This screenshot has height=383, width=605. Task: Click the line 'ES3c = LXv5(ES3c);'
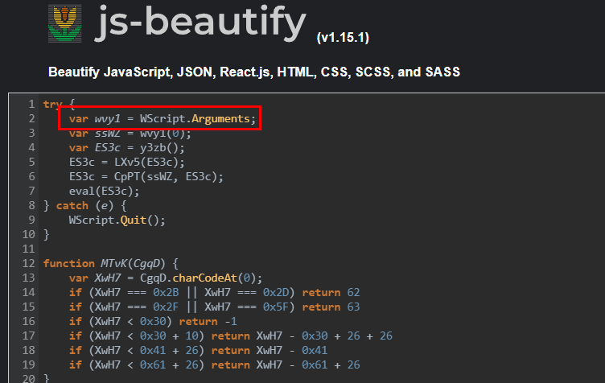[126, 162]
